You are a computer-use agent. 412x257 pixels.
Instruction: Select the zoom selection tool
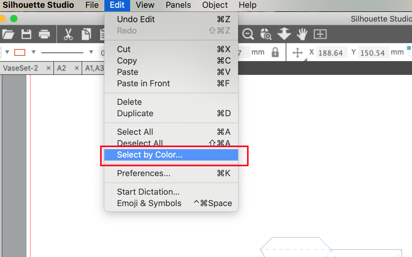266,34
